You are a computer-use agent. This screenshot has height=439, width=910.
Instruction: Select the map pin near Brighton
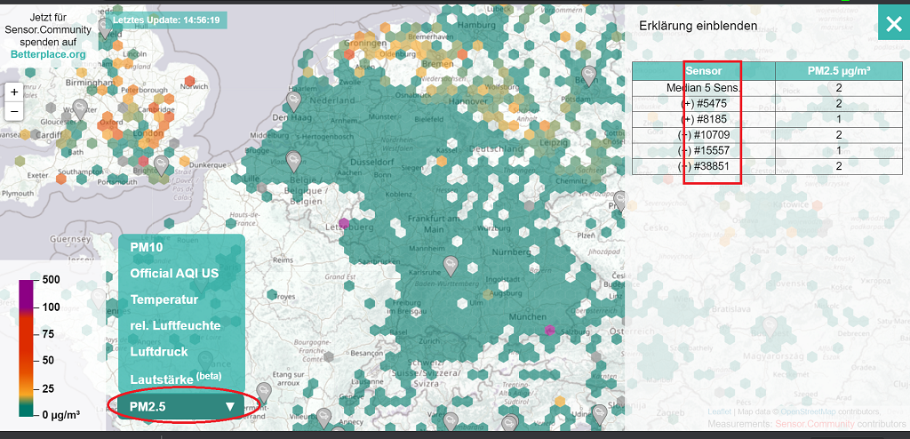[x=161, y=165]
